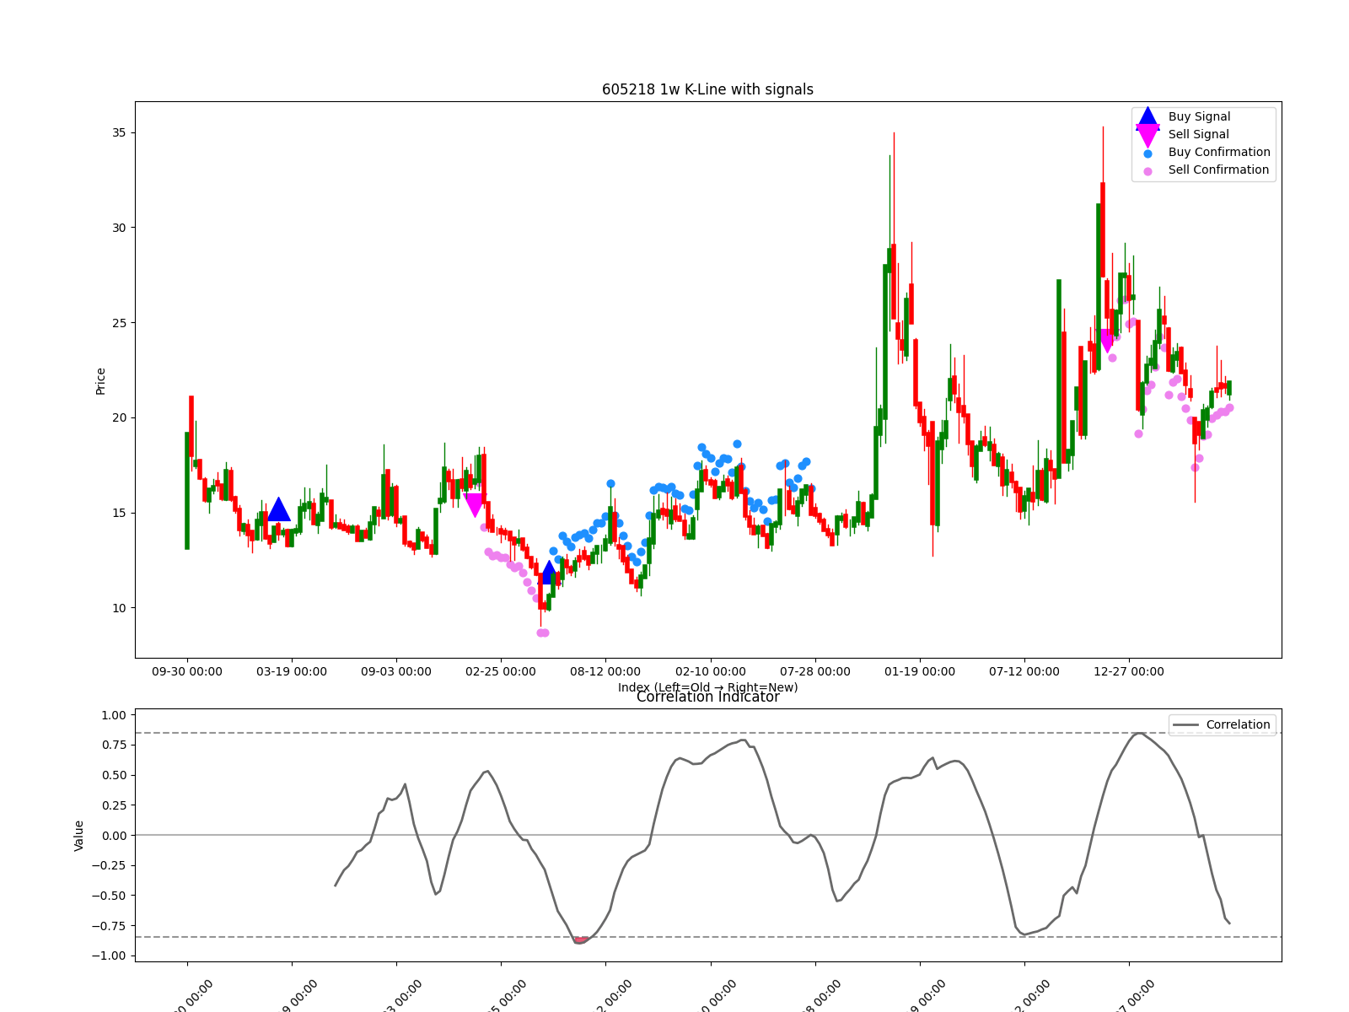Click the correlation axis tick '0.50'
Screen dimensions: 1349x1012
coord(113,775)
